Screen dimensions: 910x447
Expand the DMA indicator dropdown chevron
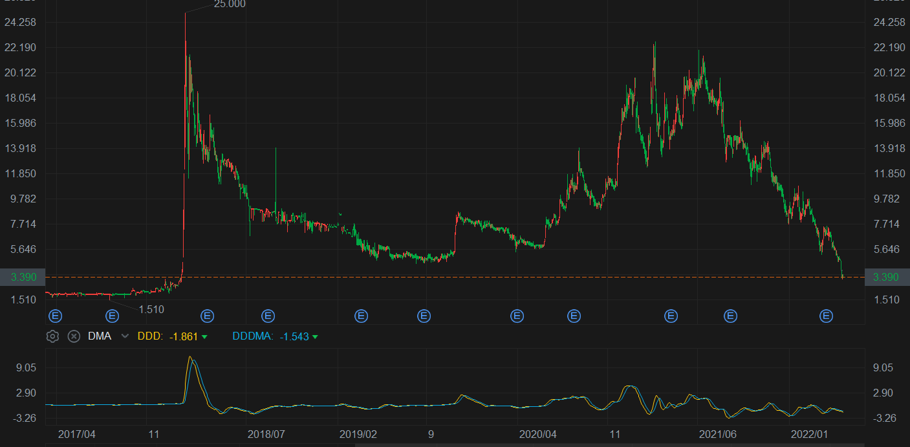click(125, 336)
